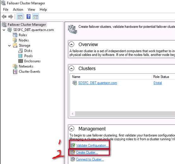175x164 pixels.
Task: Collapse the Management section chevron
Action: click(71, 129)
